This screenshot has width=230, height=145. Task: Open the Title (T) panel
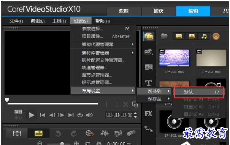(149, 83)
